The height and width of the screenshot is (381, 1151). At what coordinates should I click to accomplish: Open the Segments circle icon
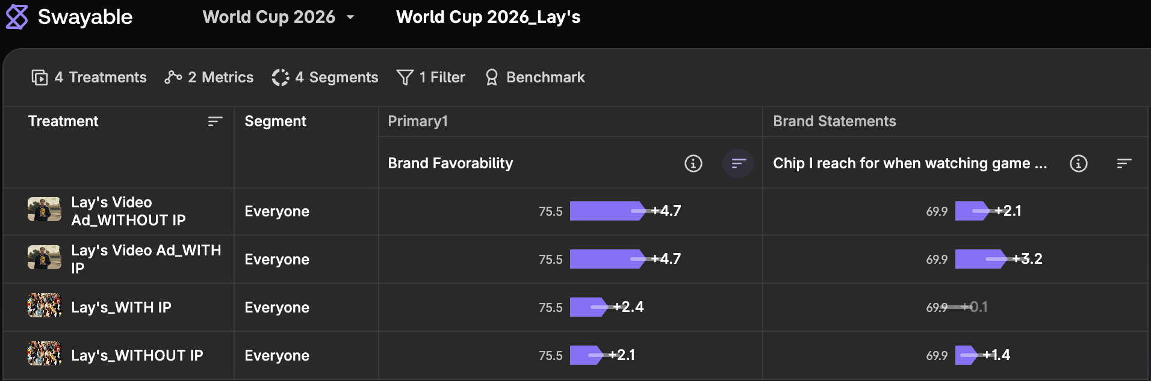coord(281,78)
